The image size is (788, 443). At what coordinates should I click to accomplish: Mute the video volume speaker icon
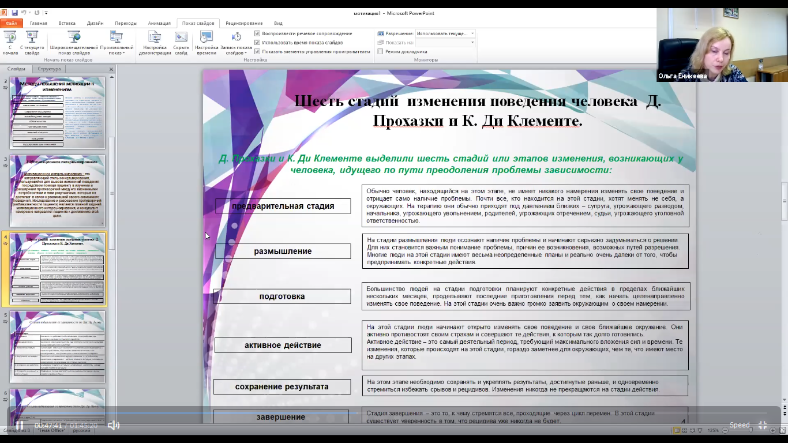(x=114, y=425)
